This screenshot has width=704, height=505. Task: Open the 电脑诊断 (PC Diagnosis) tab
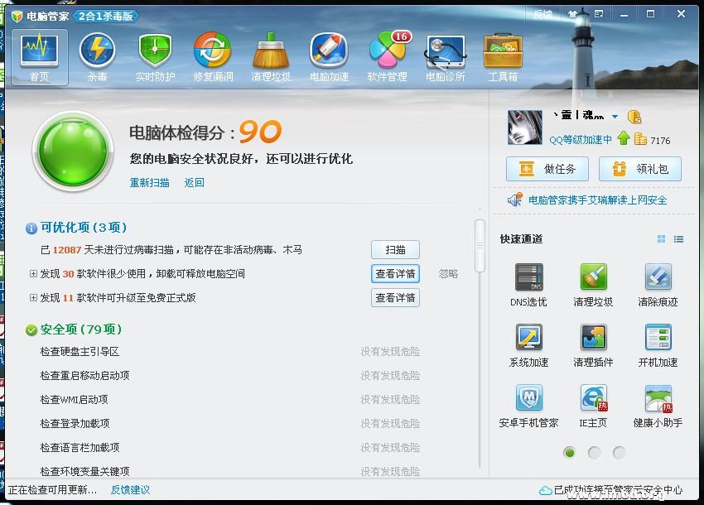click(445, 56)
